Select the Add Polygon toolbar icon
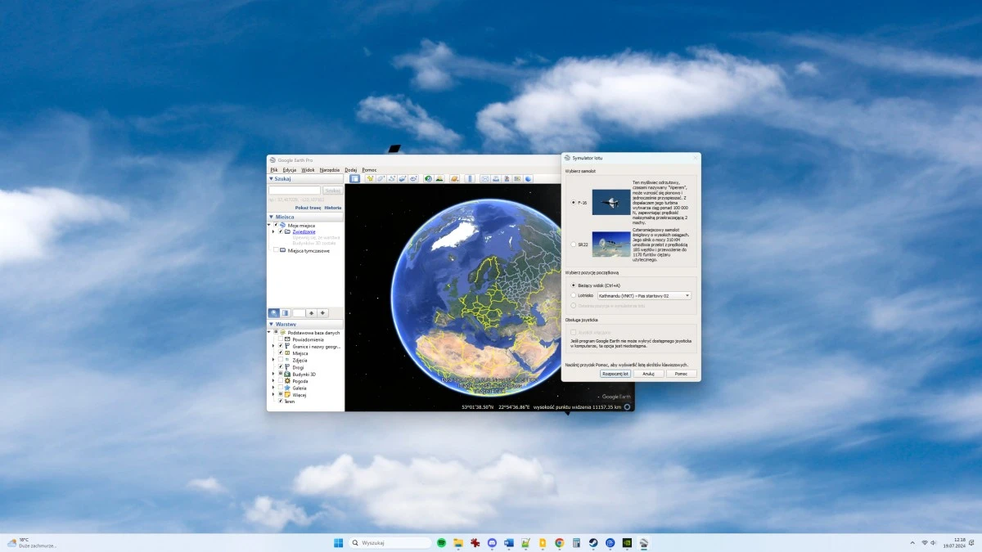982x552 pixels. 381,178
